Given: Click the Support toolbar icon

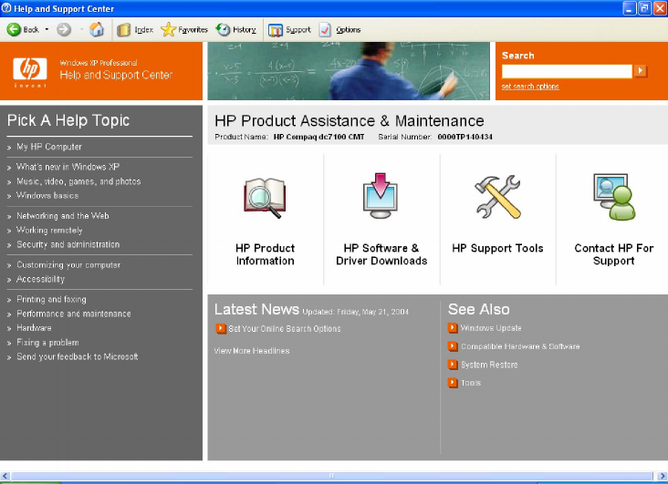Looking at the screenshot, I should pos(276,30).
